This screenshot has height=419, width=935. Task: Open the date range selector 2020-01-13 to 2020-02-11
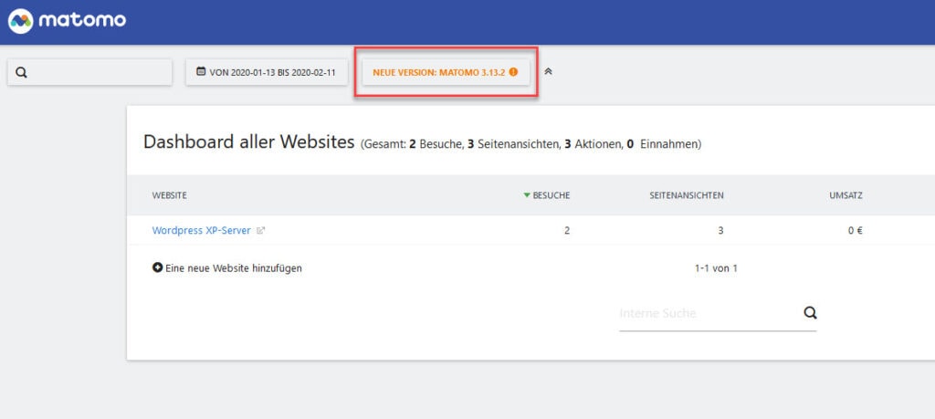pyautogui.click(x=267, y=72)
